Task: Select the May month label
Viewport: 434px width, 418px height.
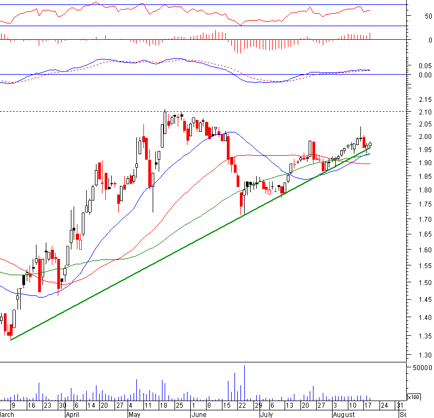Action: (x=135, y=414)
